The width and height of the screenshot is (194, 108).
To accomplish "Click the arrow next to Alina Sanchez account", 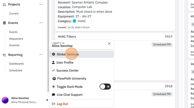I will pos(47,100).
